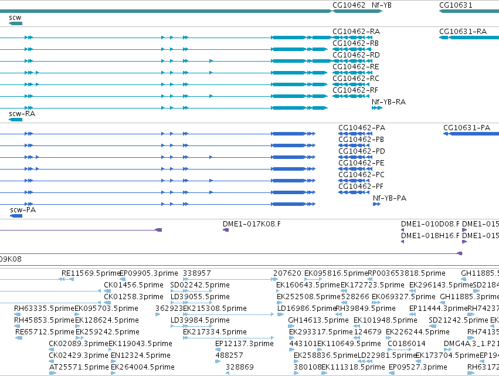Select the 528266 feature label
499x376 pixels.
tap(355, 297)
